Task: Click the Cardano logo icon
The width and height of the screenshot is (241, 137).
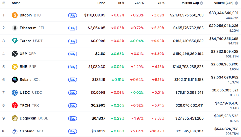Action: pos(14,131)
